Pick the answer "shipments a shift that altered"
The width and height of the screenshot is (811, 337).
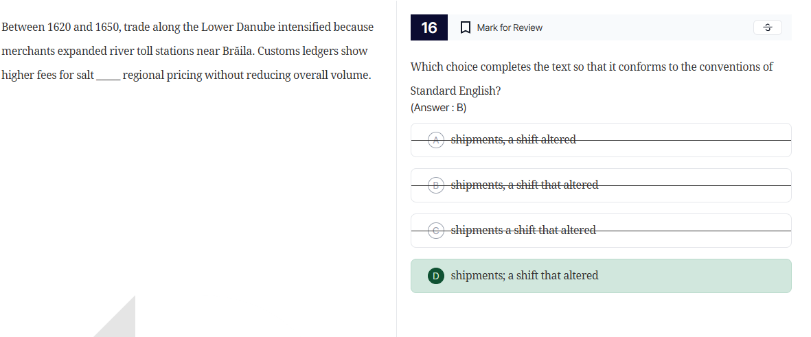(x=523, y=231)
